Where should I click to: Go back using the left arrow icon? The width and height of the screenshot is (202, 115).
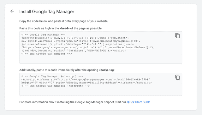coord(12,11)
